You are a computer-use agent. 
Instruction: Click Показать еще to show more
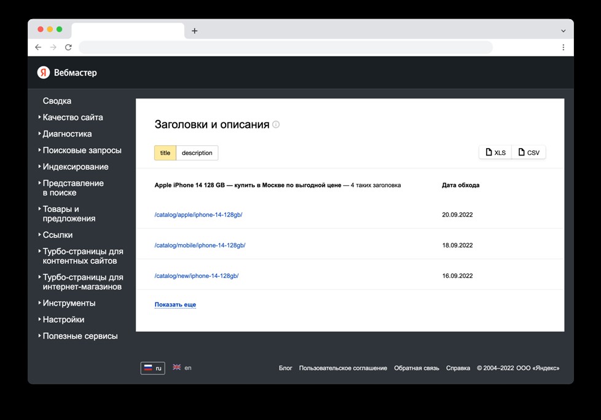(175, 304)
